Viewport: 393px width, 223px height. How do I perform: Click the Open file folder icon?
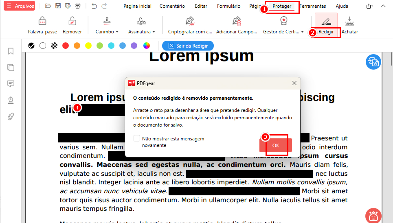click(48, 6)
